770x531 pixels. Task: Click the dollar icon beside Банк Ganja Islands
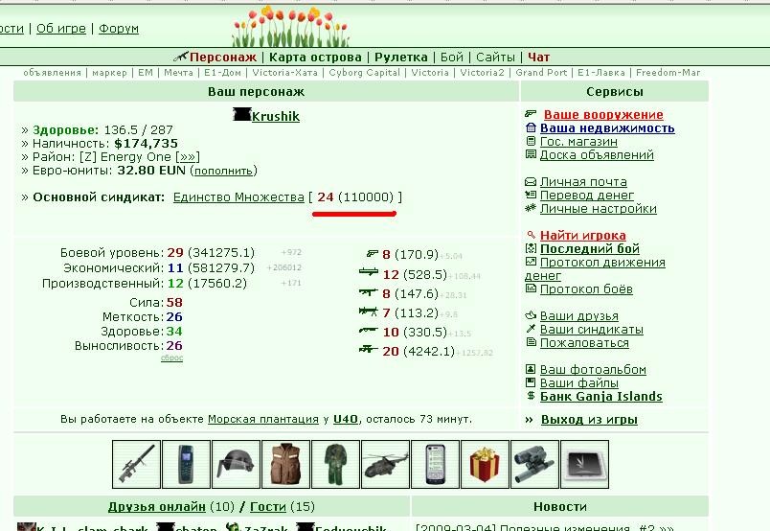click(x=531, y=395)
